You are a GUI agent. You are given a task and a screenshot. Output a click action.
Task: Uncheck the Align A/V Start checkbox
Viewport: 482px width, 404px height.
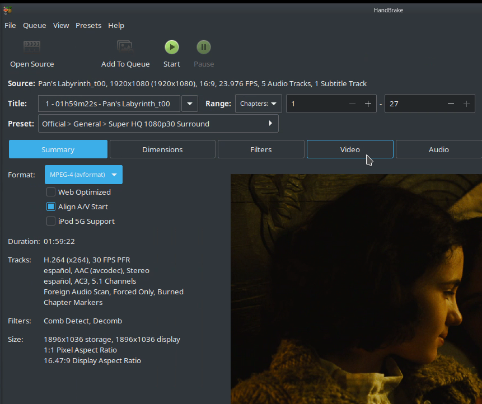pyautogui.click(x=51, y=206)
